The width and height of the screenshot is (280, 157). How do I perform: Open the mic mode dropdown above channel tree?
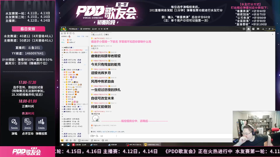[65, 36]
